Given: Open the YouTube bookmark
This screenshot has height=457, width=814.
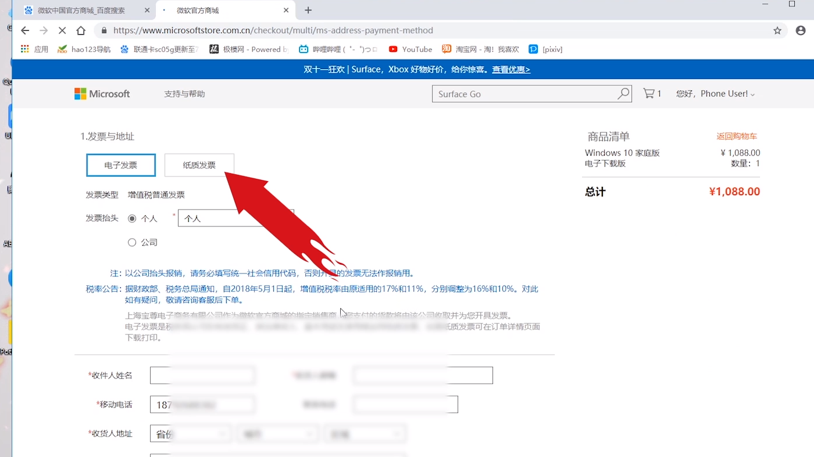Looking at the screenshot, I should point(410,49).
